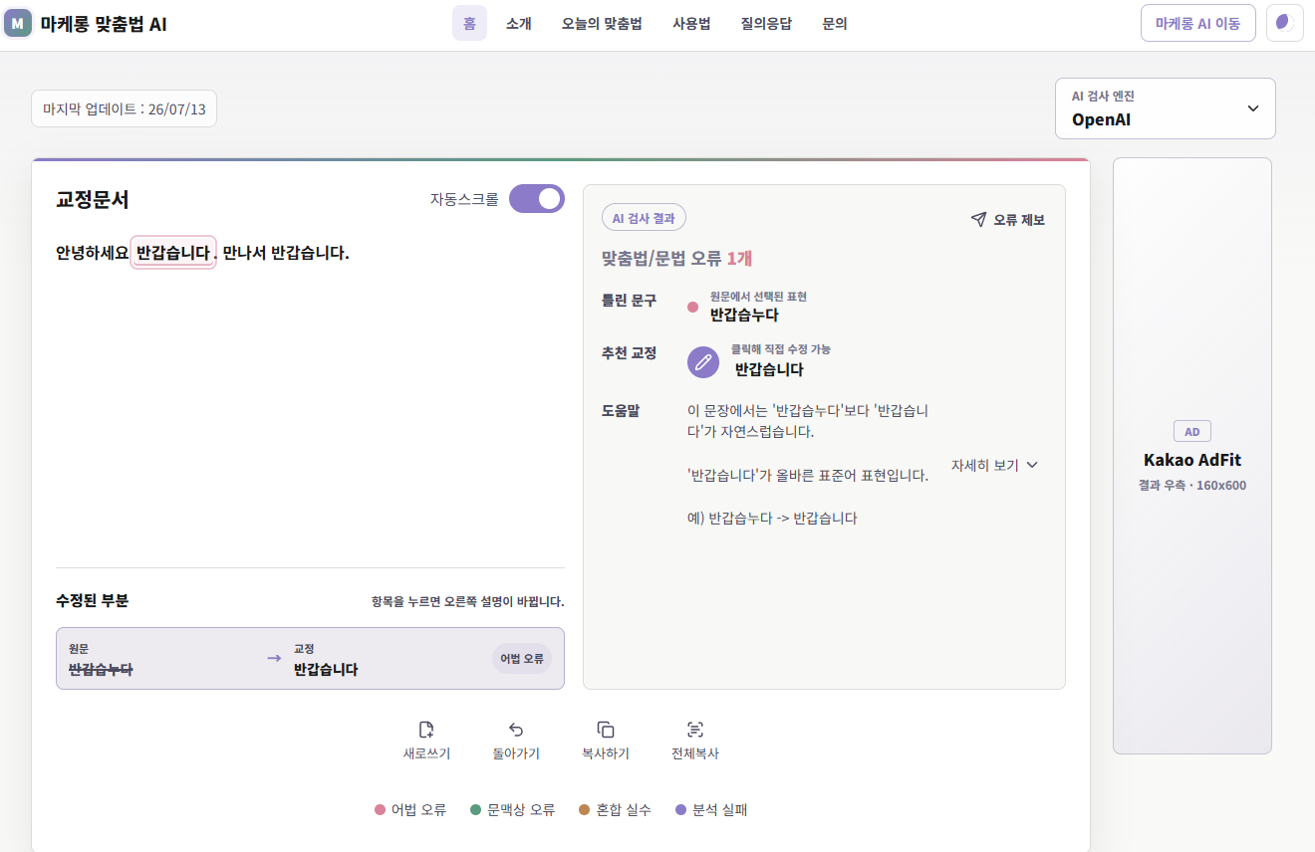Click the AI 검사 결과 badge
The image size is (1315, 852).
644,218
